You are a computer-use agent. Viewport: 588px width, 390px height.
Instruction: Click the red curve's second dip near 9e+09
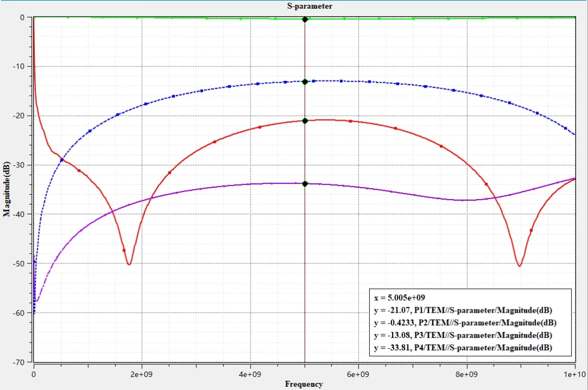tap(519, 266)
